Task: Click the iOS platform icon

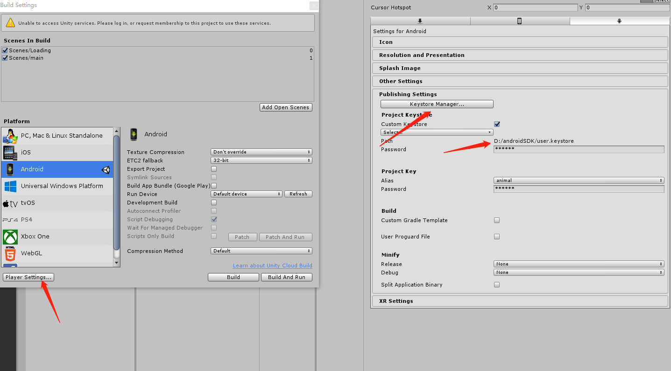Action: coord(10,153)
